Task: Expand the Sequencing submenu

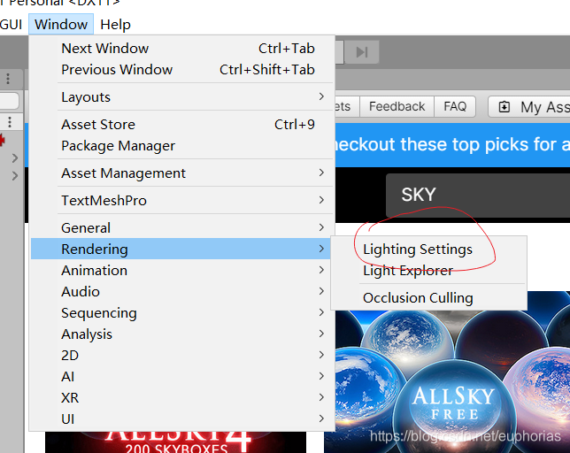Action: tap(182, 313)
